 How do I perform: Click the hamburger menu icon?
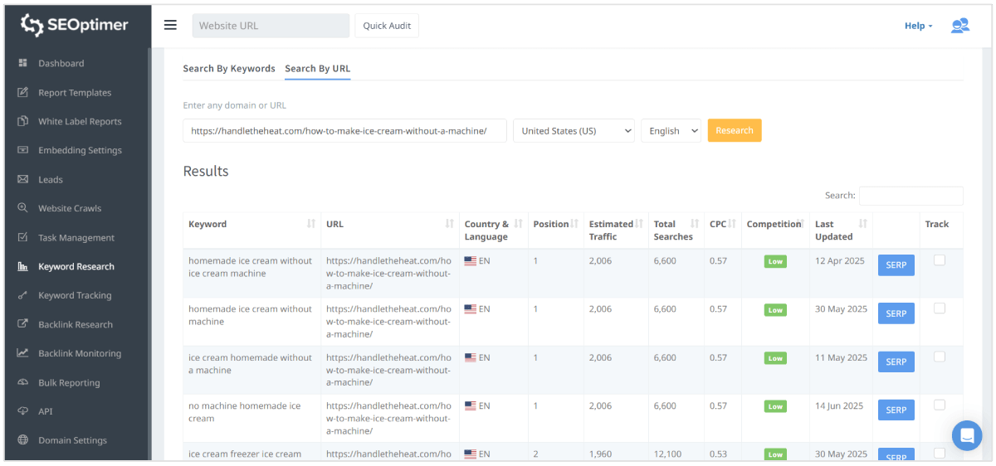170,25
